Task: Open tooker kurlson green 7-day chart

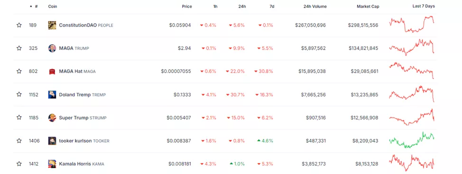Action: [x=412, y=140]
